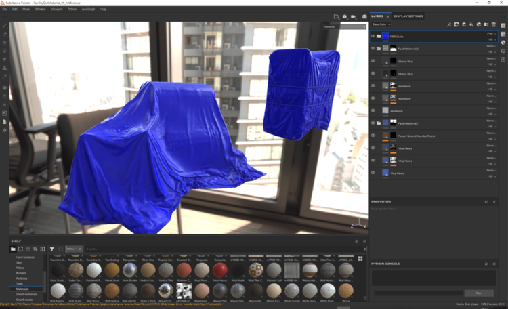The image size is (508, 309).
Task: Select Brushes shelf category
Action: pyautogui.click(x=21, y=273)
